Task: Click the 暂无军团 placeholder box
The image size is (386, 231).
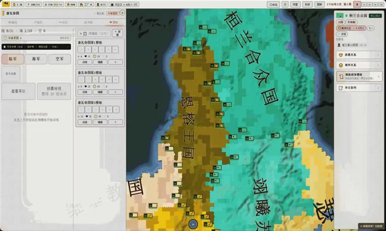Action: click(11, 73)
